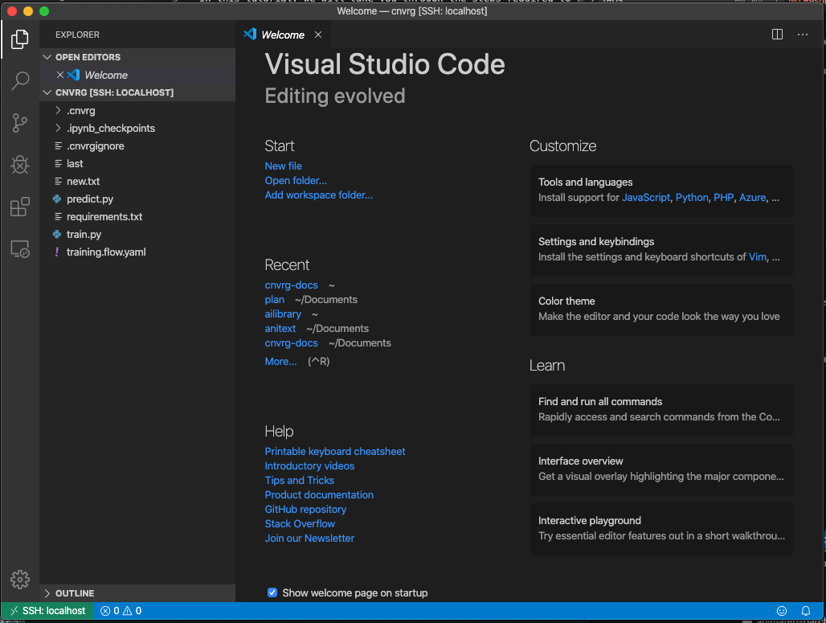Install Azure support link
The height and width of the screenshot is (623, 826).
tap(752, 198)
